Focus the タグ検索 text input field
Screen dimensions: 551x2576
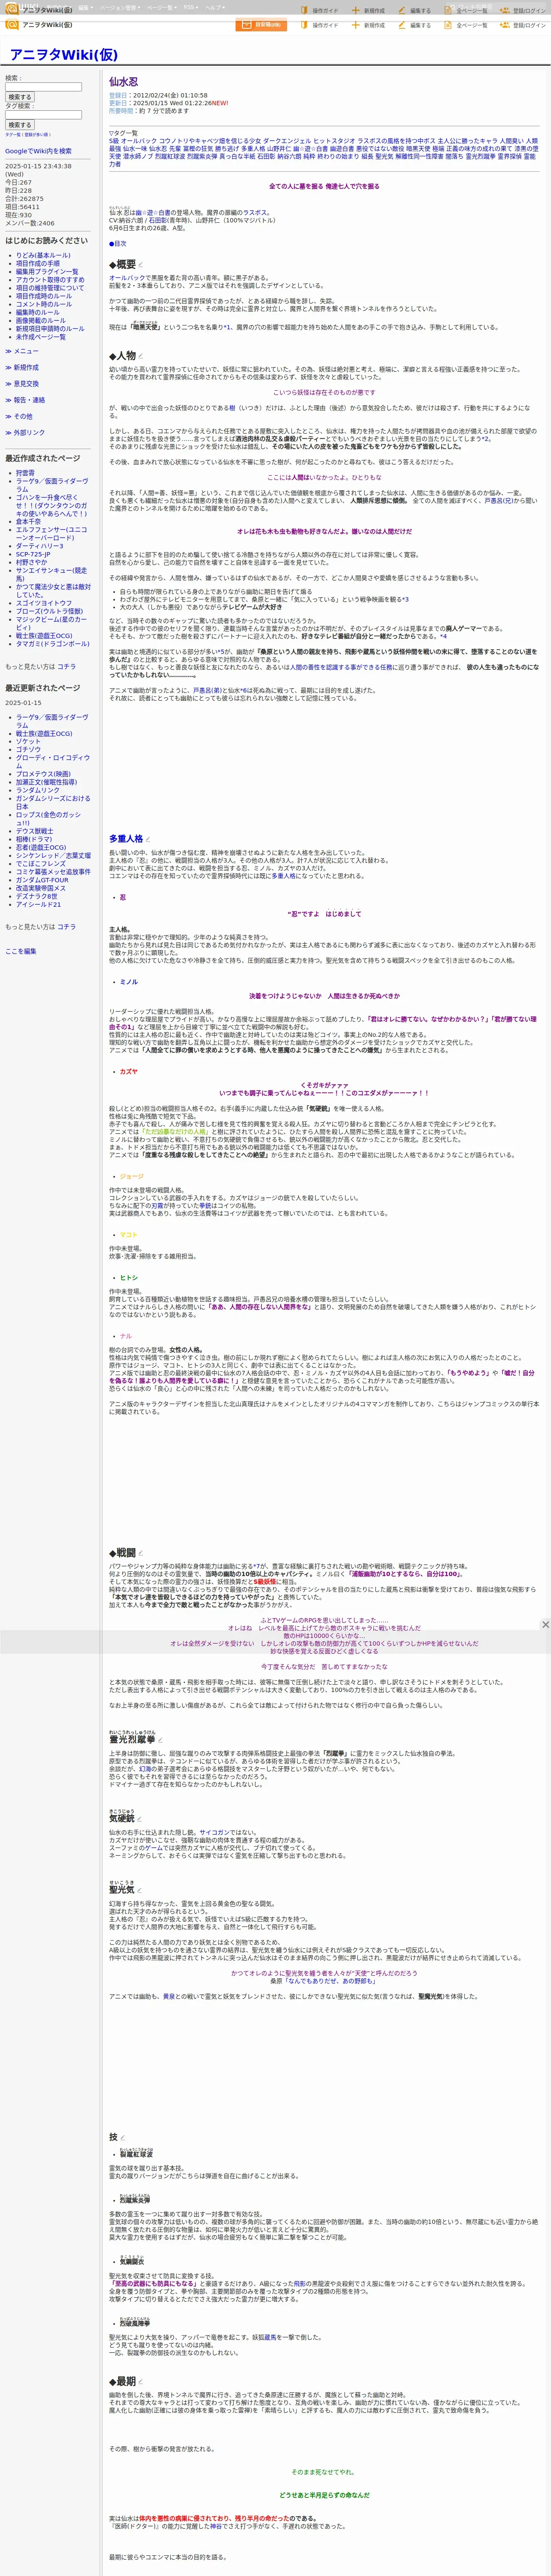pyautogui.click(x=43, y=114)
